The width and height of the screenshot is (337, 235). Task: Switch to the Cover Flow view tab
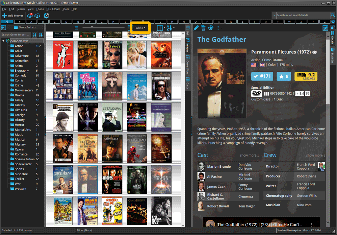click(x=188, y=65)
